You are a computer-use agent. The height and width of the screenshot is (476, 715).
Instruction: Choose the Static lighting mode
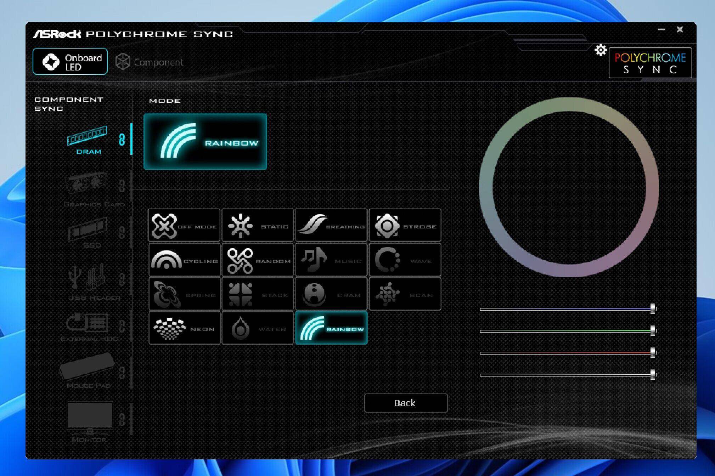258,225
